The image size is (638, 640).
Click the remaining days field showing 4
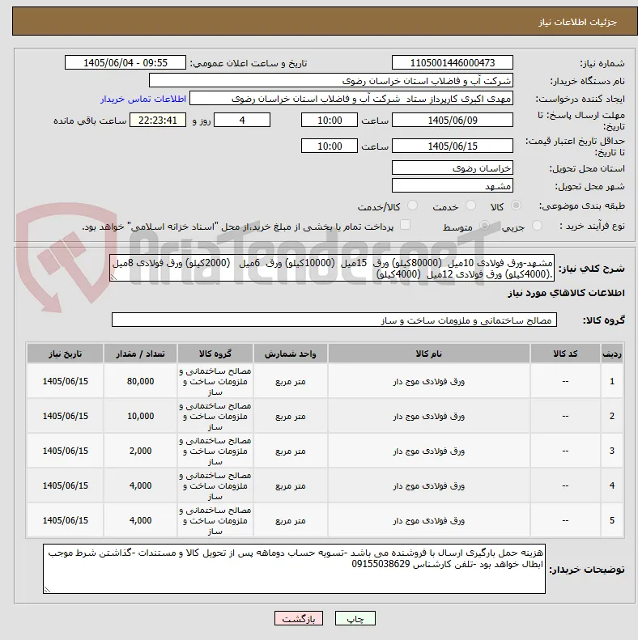click(x=242, y=120)
